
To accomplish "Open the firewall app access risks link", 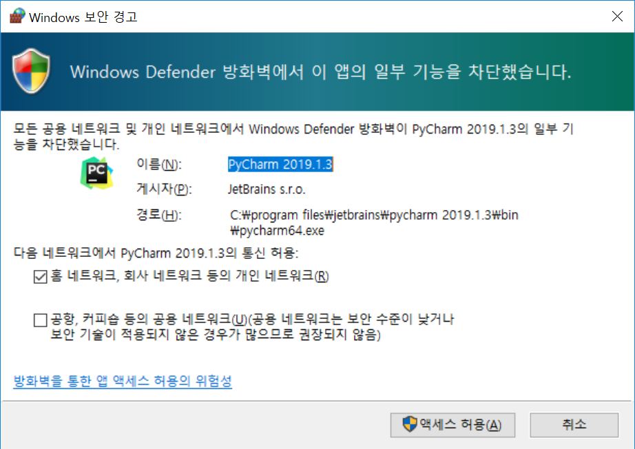I will [x=123, y=381].
